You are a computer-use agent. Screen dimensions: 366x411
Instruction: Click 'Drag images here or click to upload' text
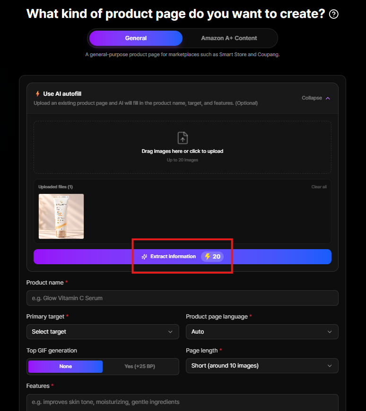[183, 151]
